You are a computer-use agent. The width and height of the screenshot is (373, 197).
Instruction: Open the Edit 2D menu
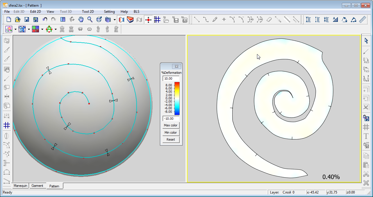(35, 12)
